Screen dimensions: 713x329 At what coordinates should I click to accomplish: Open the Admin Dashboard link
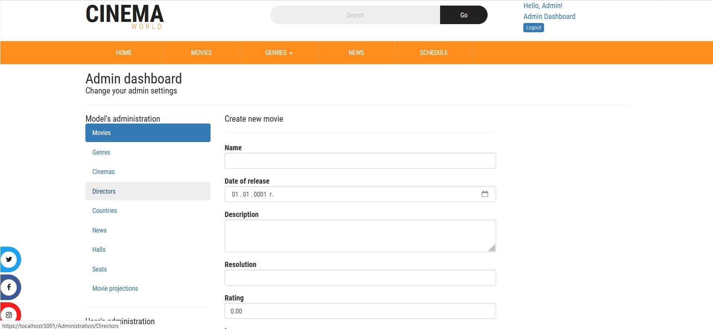pyautogui.click(x=549, y=16)
